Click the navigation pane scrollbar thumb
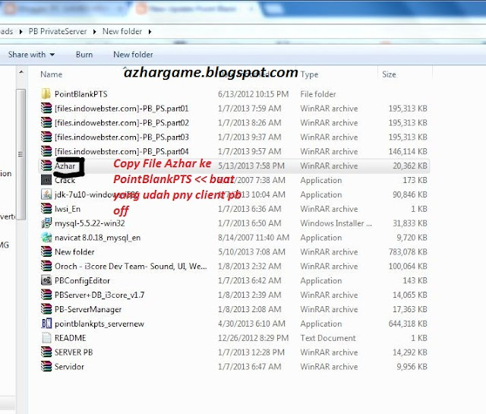This screenshot has width=486, height=414. [21, 154]
